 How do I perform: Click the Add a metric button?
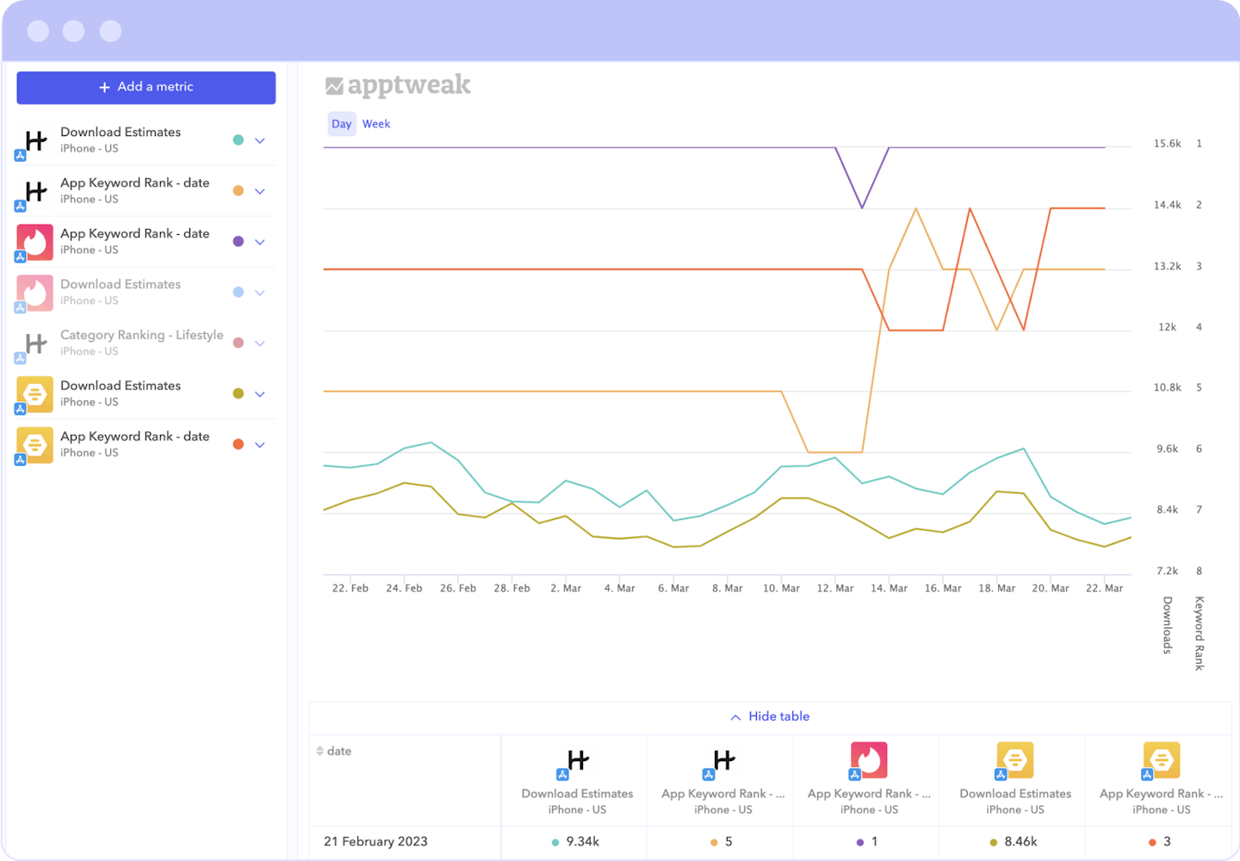click(146, 87)
